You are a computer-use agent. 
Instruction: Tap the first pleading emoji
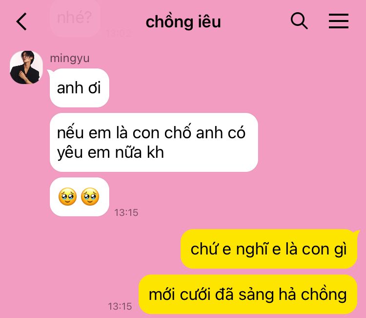[x=67, y=196]
